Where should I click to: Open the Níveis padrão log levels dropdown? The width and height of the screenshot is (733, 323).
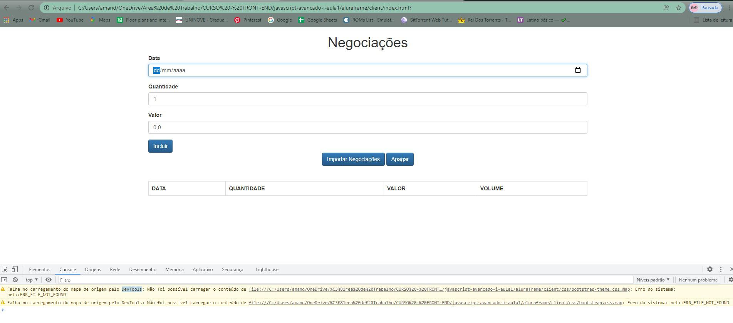(x=653, y=280)
